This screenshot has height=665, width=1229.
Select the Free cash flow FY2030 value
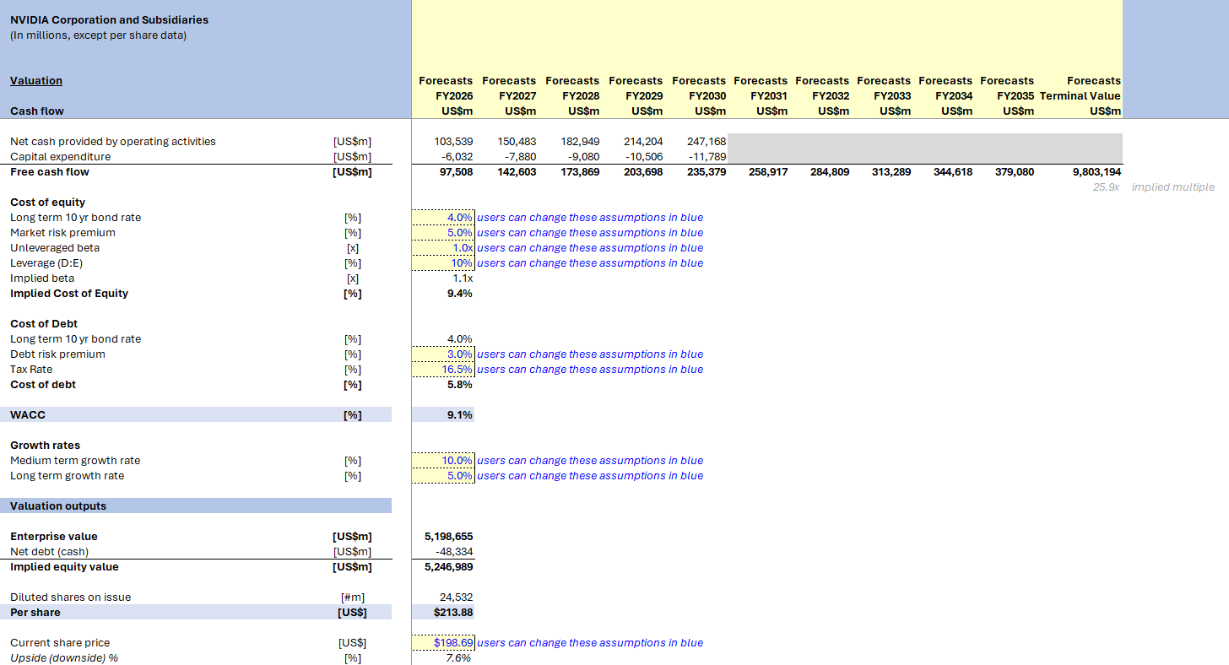[701, 171]
